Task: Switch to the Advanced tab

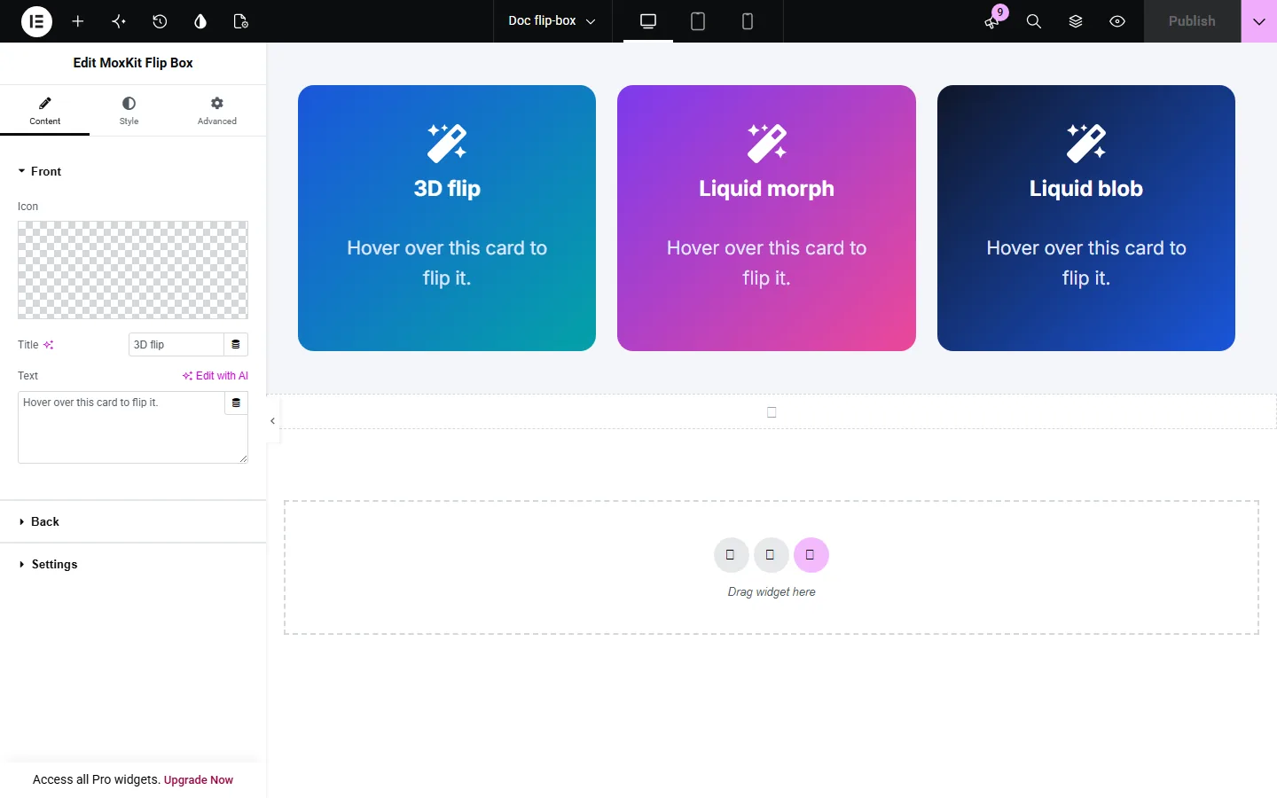Action: [217, 111]
